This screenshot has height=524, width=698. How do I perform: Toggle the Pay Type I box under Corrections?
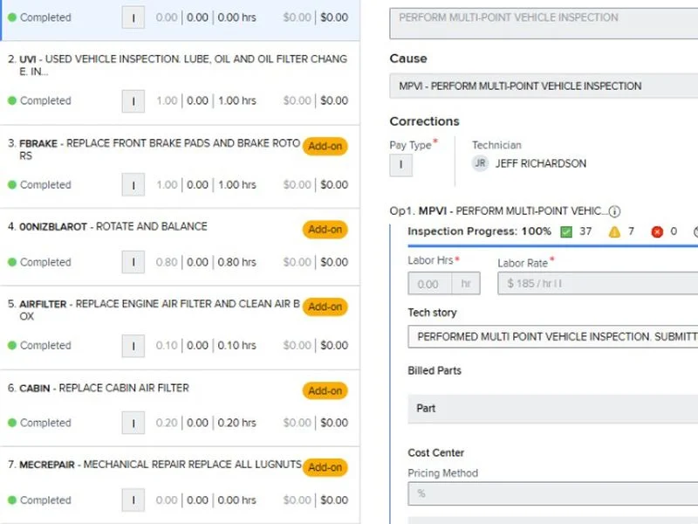[400, 164]
